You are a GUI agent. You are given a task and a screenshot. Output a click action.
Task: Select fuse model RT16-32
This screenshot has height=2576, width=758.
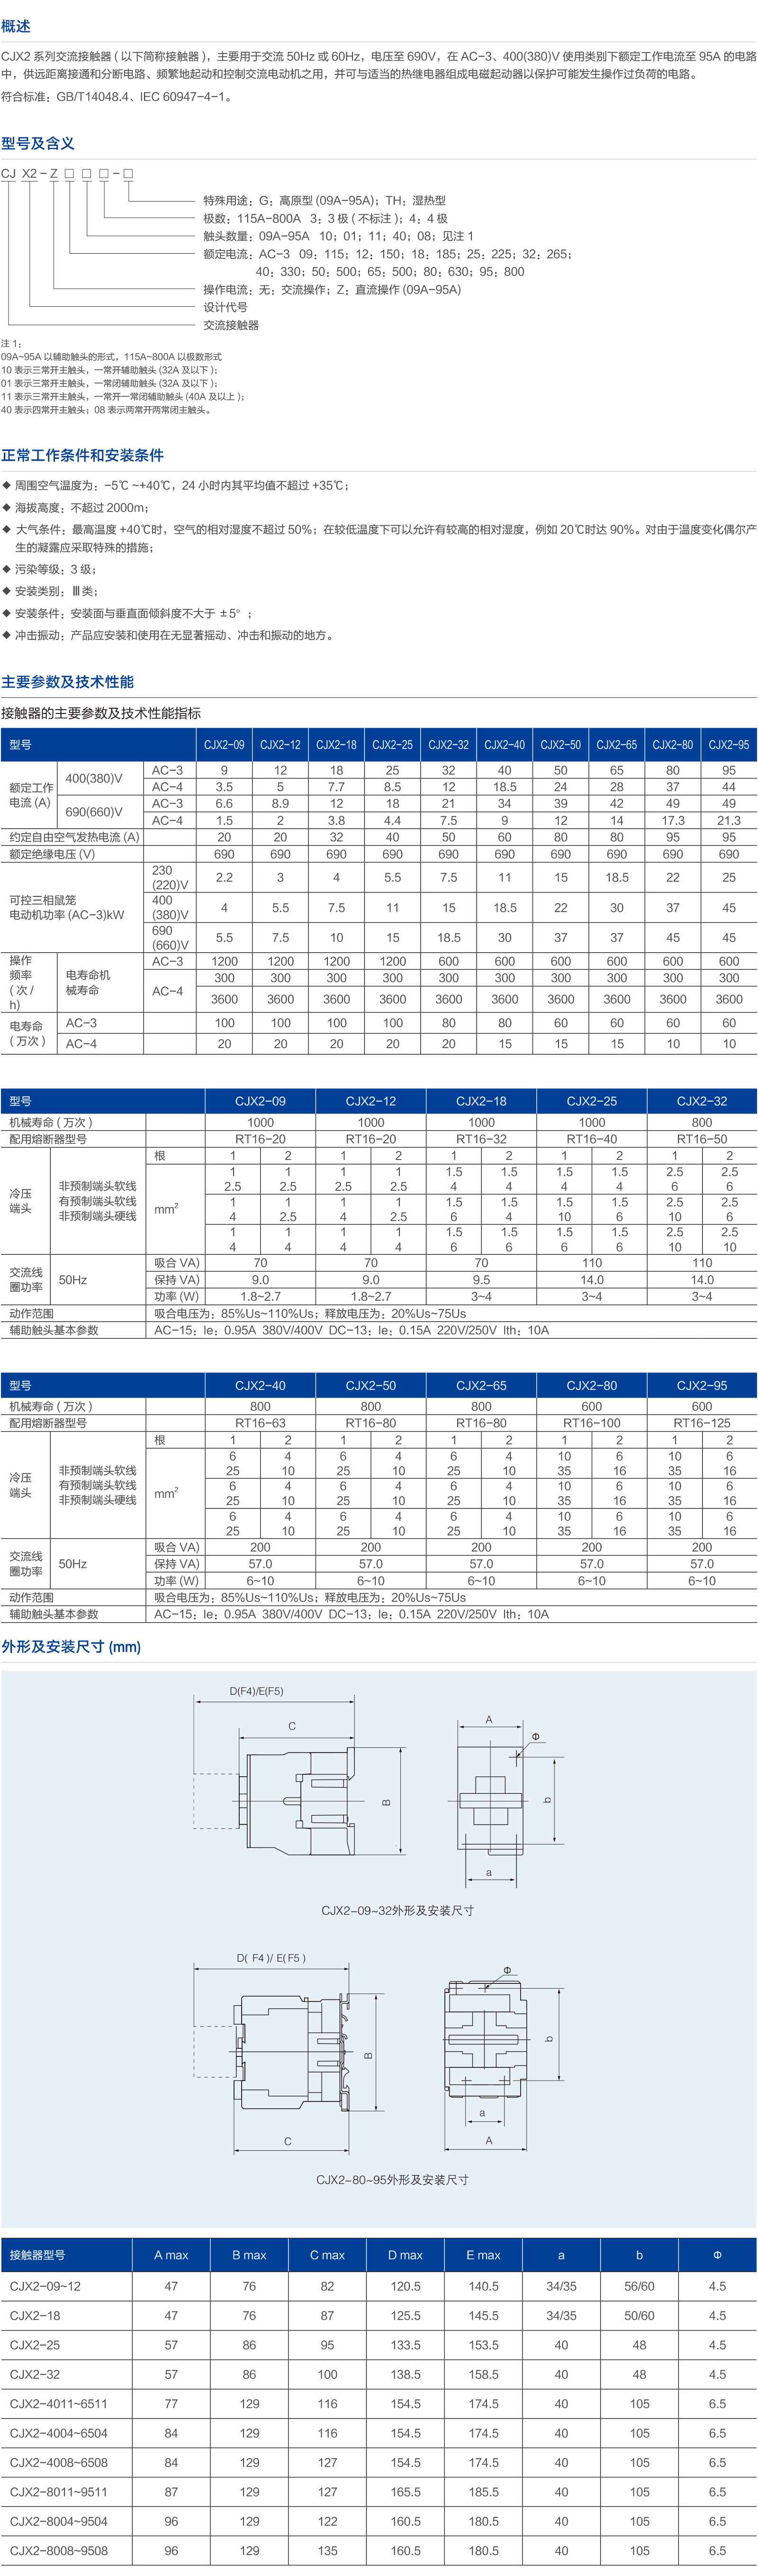[x=481, y=1139]
